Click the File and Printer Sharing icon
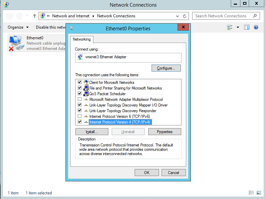This screenshot has width=266, height=199. (86, 88)
